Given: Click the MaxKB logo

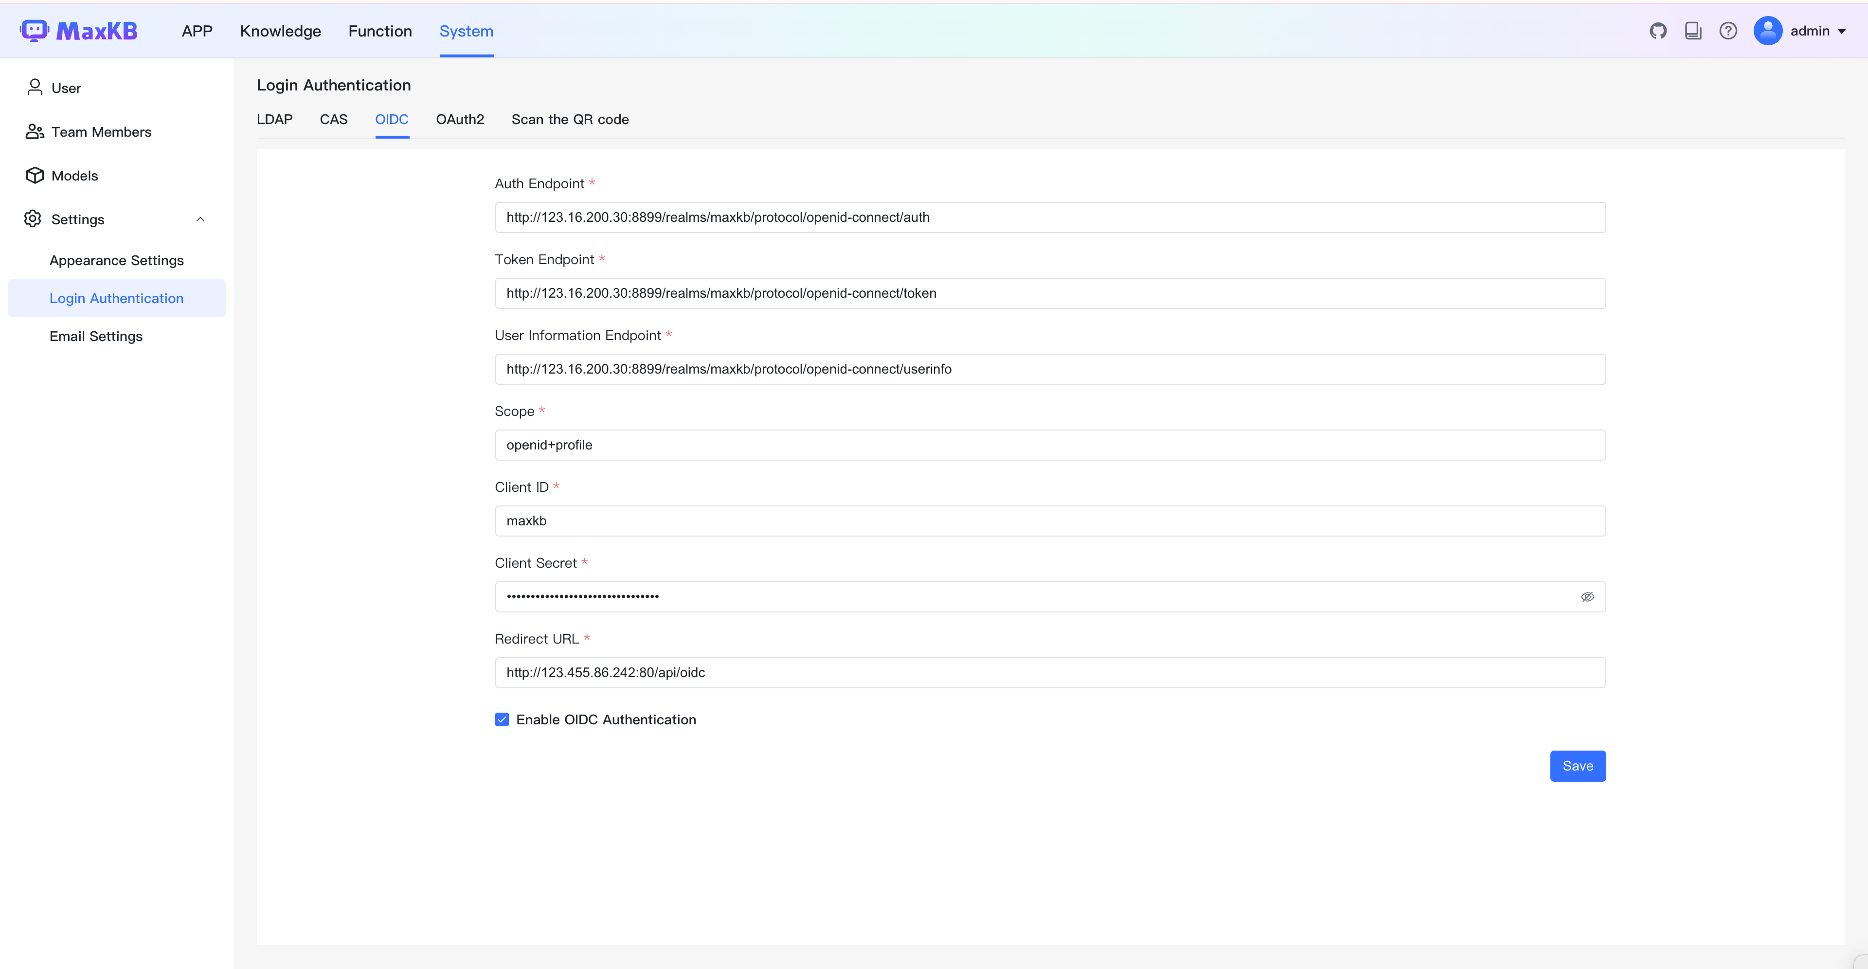Looking at the screenshot, I should [x=78, y=31].
